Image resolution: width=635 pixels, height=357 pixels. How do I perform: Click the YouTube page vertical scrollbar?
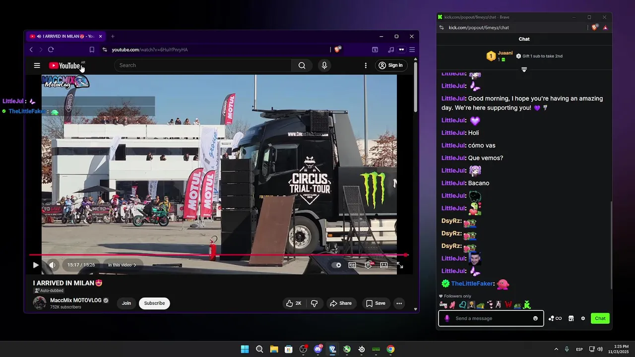[415, 87]
